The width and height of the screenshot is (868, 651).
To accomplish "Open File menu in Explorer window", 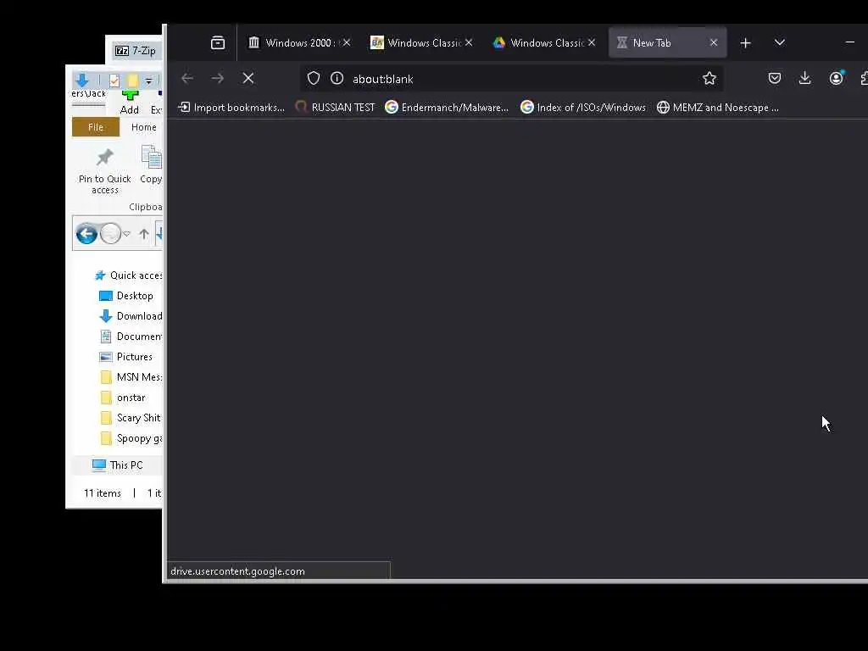I will click(x=96, y=127).
